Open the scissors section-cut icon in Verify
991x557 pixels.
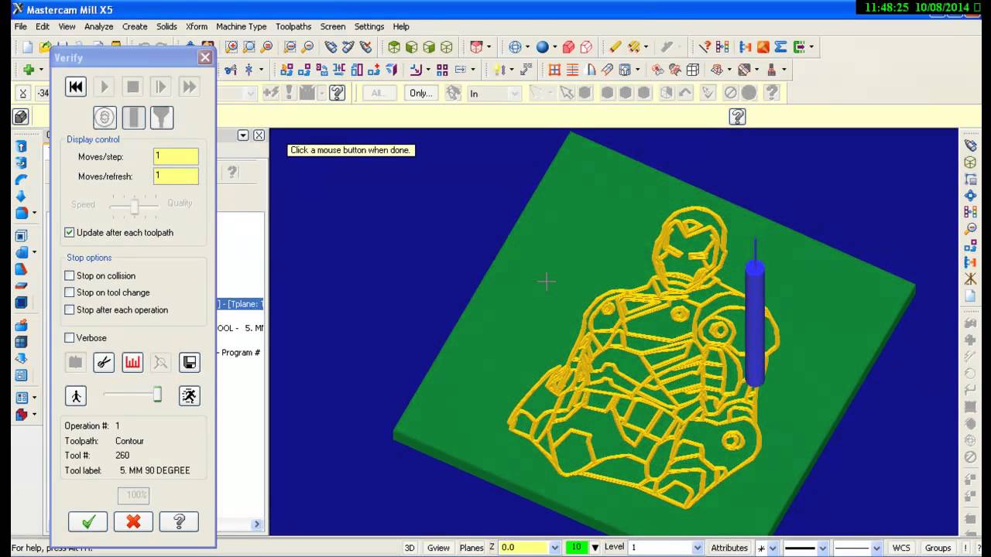[x=104, y=362]
